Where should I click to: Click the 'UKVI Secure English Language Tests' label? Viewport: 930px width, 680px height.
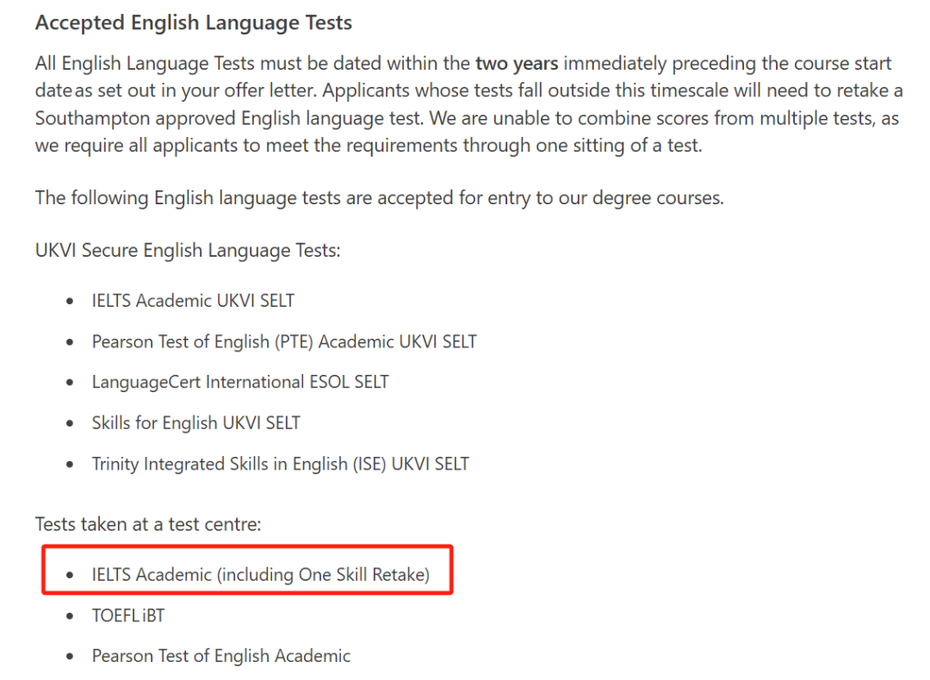coord(188,251)
